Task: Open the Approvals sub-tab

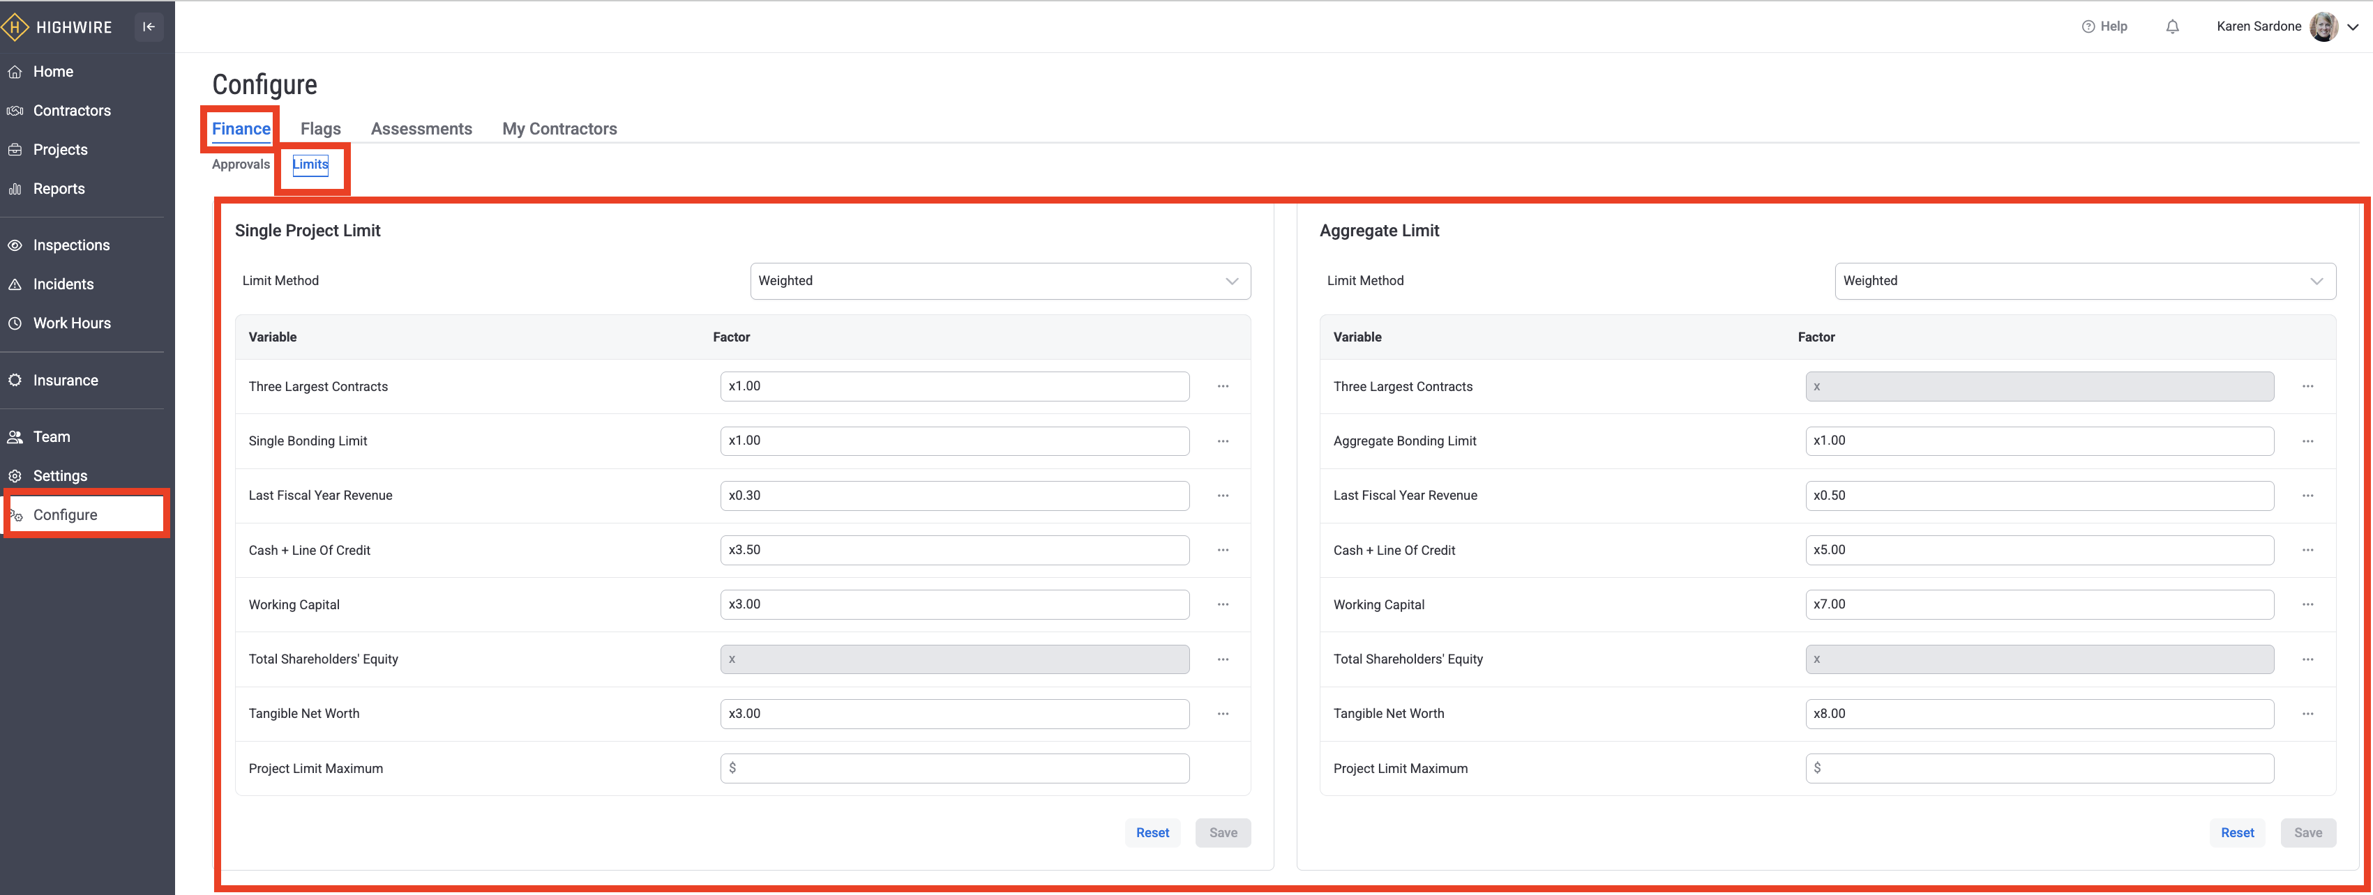Action: pos(241,164)
